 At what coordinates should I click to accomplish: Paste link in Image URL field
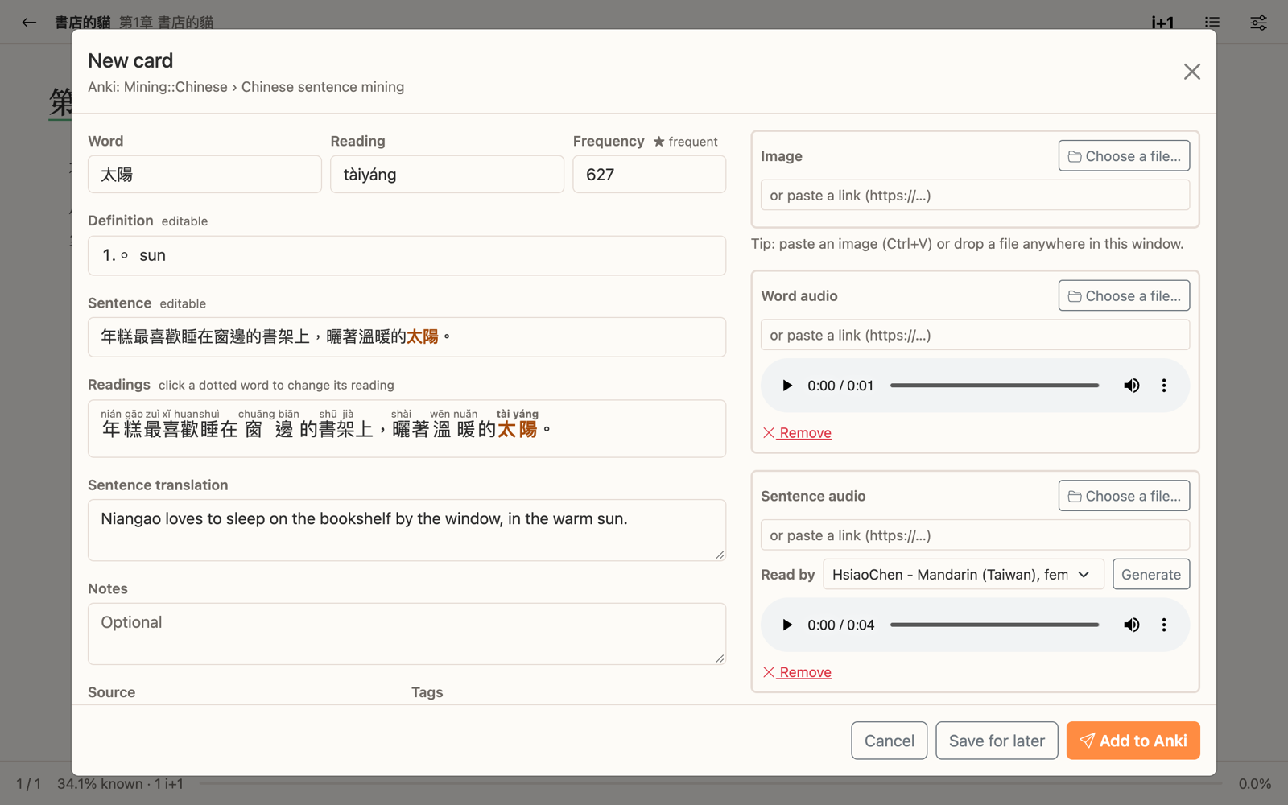975,196
